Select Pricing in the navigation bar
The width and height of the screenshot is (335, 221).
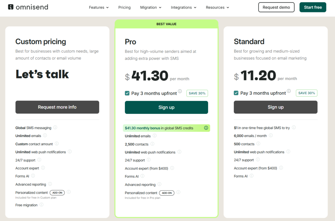pos(124,7)
